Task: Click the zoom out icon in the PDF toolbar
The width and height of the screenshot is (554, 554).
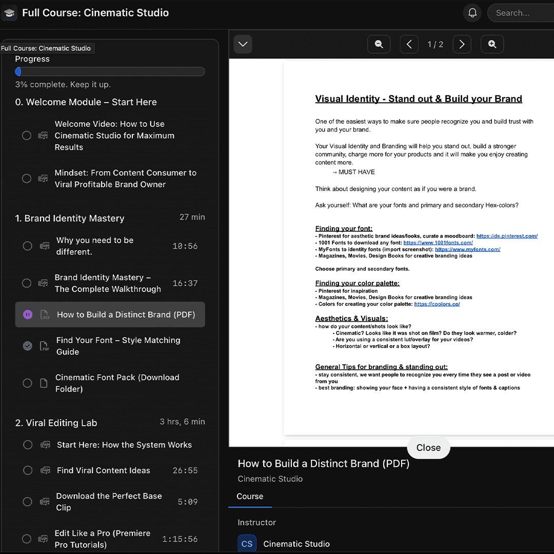Action: pyautogui.click(x=379, y=44)
